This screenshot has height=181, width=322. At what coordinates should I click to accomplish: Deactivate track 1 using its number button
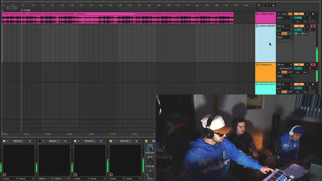click(299, 14)
